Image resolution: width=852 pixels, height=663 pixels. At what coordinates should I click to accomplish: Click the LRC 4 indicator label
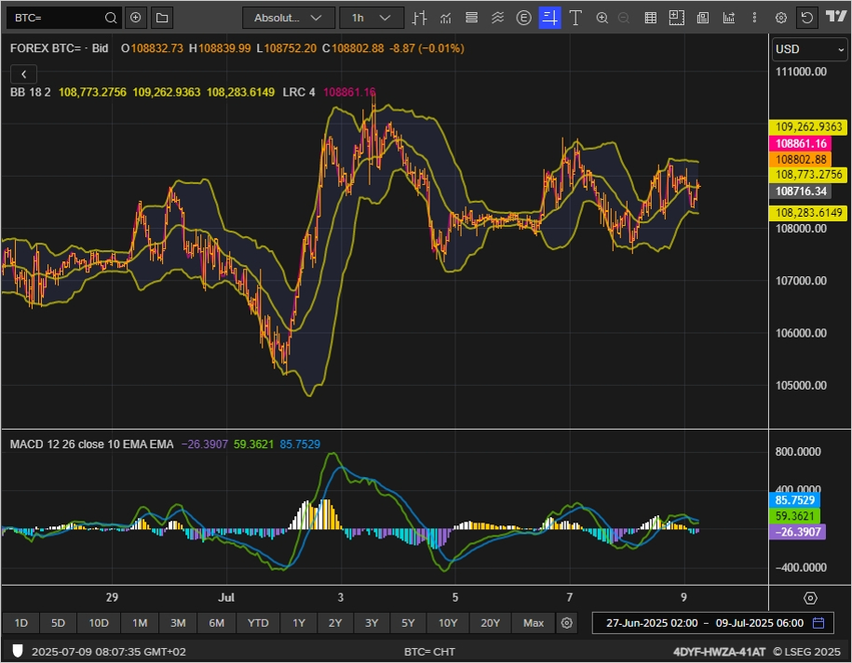298,92
